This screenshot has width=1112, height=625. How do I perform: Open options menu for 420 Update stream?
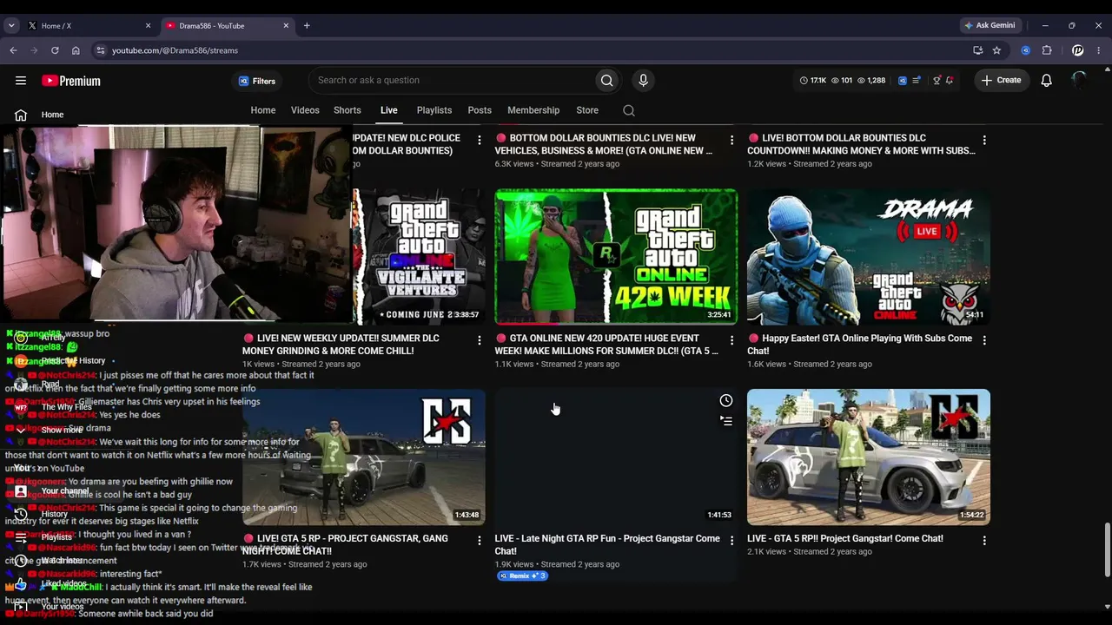coord(731,340)
